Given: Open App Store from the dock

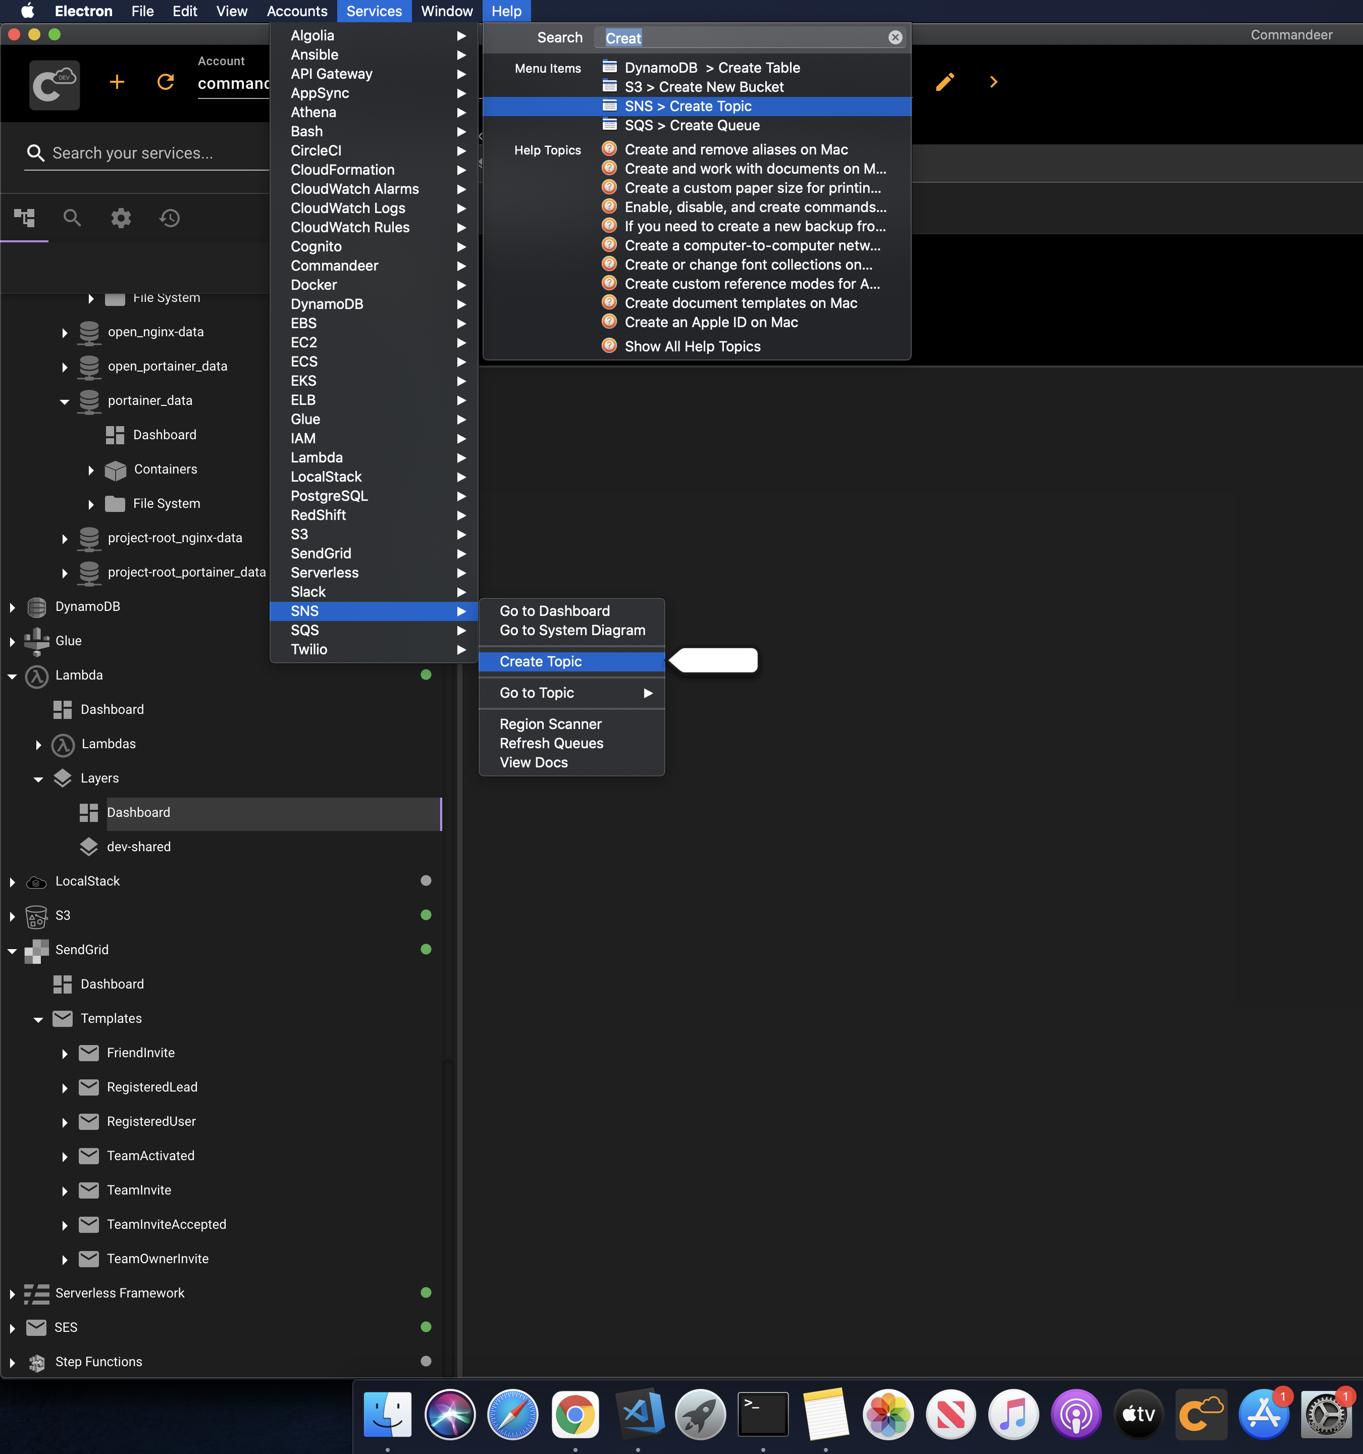Looking at the screenshot, I should [x=1264, y=1414].
